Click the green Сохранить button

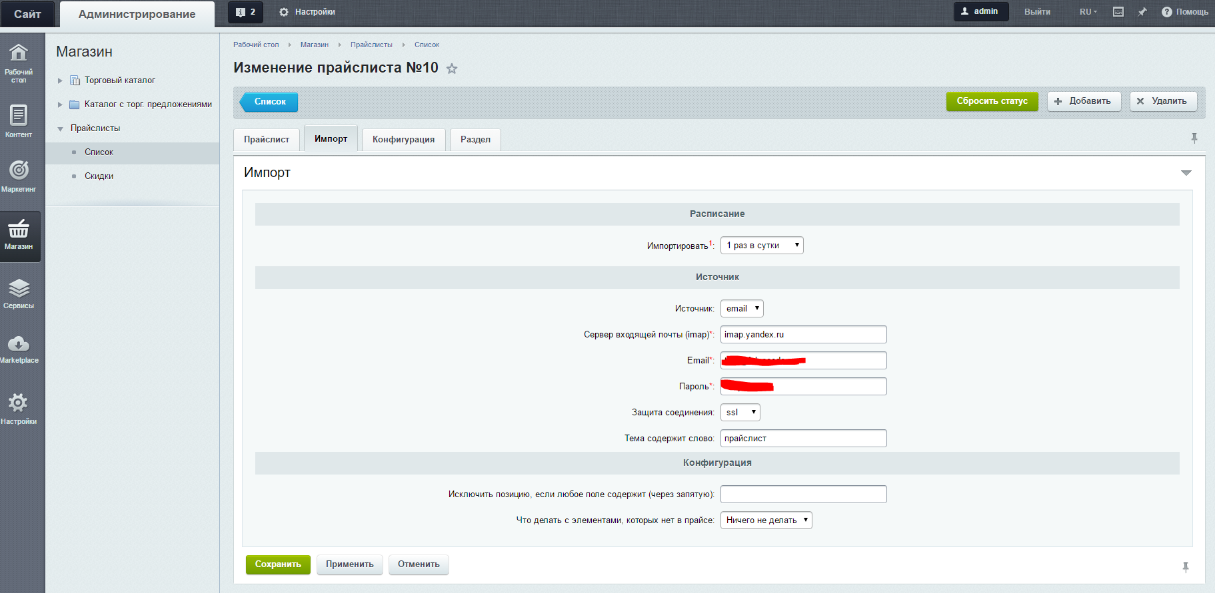(278, 564)
